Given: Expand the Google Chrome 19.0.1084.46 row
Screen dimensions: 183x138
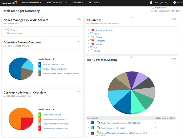Looking at the screenshot, I should point(88,128).
